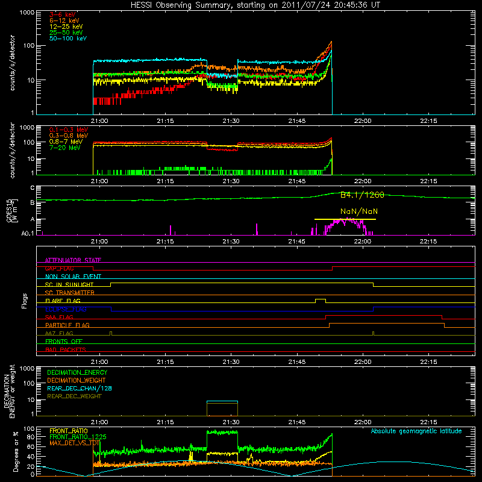This screenshot has height=482, width=482.
Task: Select the NON_SOLAR_EVENT flag label
Action: (73, 277)
